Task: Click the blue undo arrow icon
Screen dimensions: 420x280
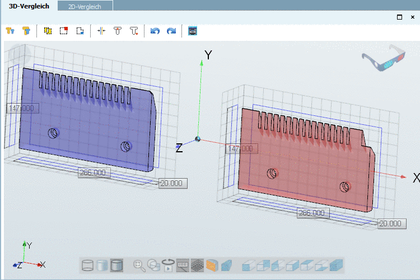Action: click(155, 31)
